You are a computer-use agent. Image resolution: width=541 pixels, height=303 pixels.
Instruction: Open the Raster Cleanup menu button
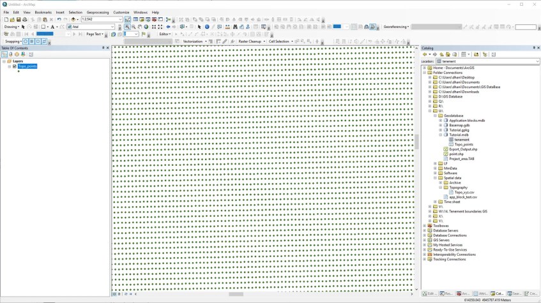pyautogui.click(x=252, y=41)
